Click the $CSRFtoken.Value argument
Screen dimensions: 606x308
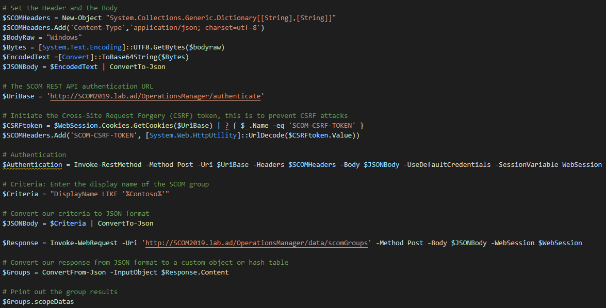pos(320,135)
